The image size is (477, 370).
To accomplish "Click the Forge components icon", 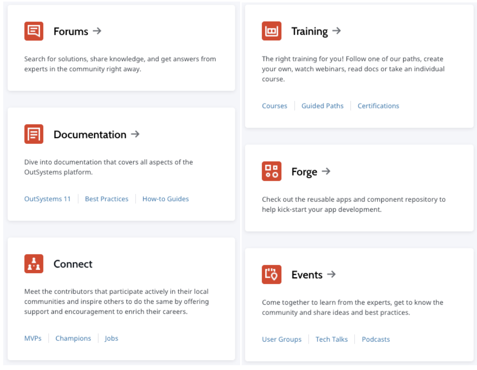I will click(272, 171).
